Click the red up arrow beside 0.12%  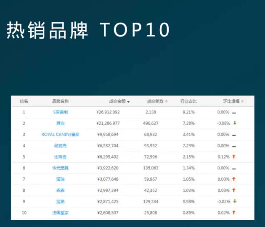(234, 156)
